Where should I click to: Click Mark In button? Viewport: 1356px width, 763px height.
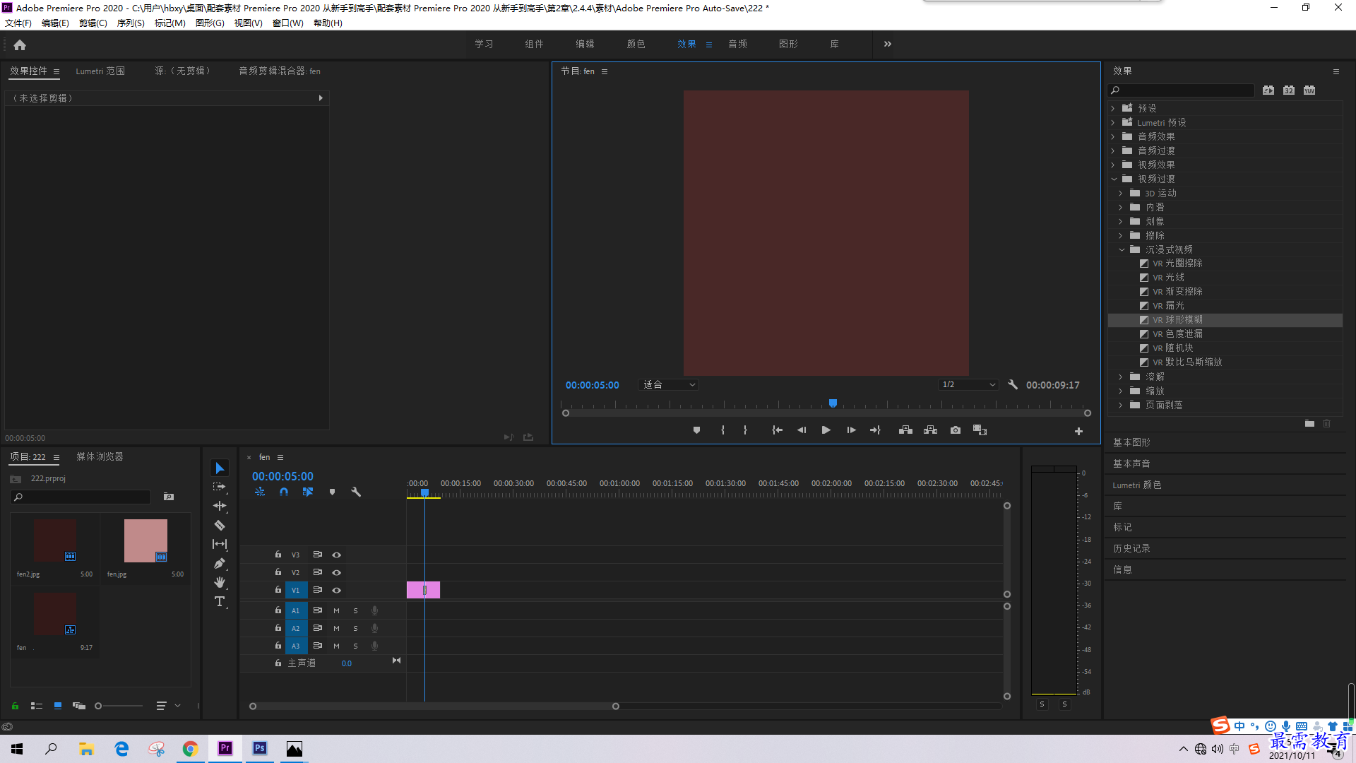pyautogui.click(x=722, y=430)
